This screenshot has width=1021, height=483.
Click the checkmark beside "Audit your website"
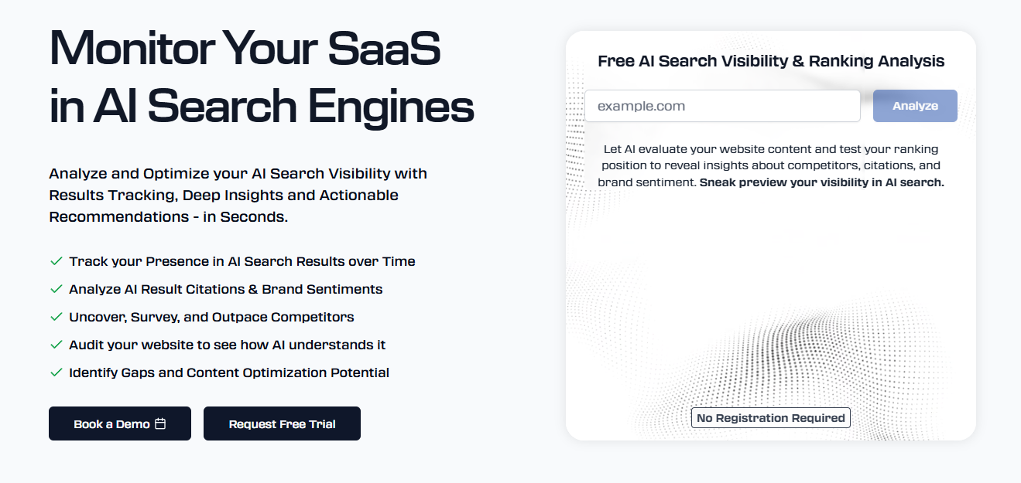(56, 345)
